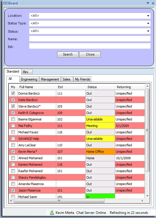Select the Amanda Plasencia name cell
Screen dimensions: 156x218
pyautogui.click(x=36, y=184)
